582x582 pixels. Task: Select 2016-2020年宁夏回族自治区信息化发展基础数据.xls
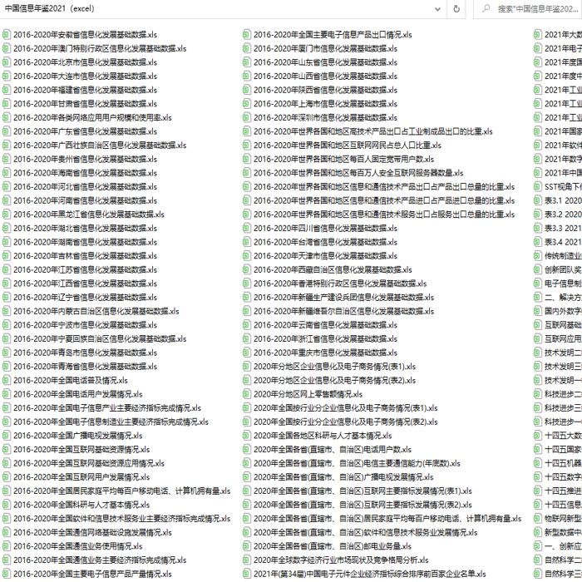(100, 339)
